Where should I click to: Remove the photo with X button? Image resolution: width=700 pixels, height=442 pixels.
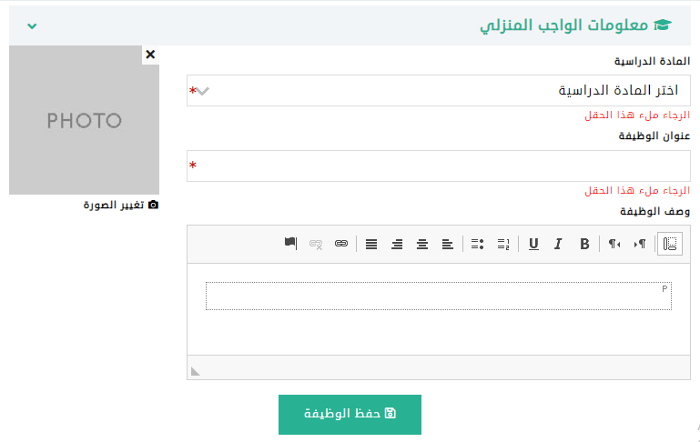tap(150, 55)
